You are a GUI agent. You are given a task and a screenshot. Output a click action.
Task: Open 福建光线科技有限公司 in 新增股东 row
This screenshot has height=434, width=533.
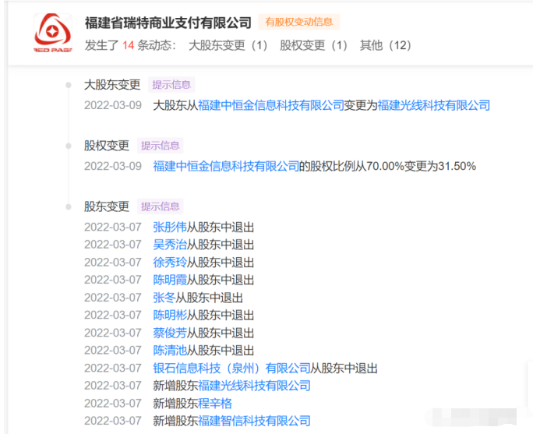click(254, 386)
